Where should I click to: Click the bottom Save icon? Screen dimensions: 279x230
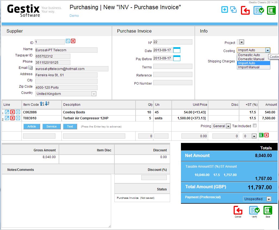(x=268, y=210)
